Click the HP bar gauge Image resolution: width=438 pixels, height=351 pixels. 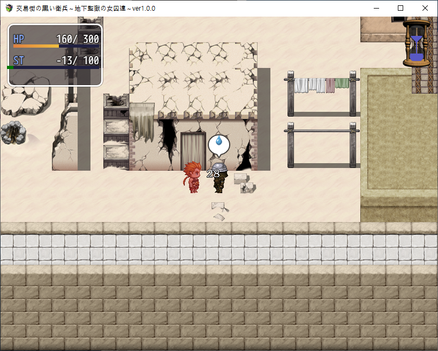(56, 46)
